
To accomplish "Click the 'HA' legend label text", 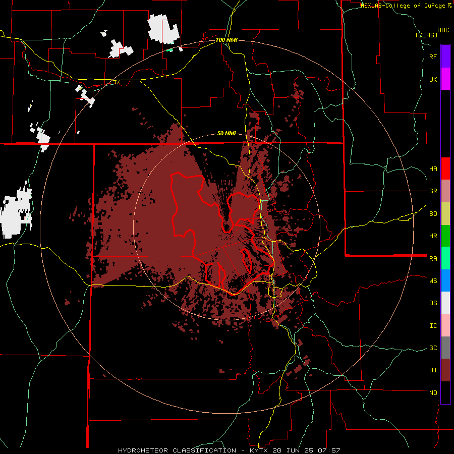I will [x=433, y=169].
